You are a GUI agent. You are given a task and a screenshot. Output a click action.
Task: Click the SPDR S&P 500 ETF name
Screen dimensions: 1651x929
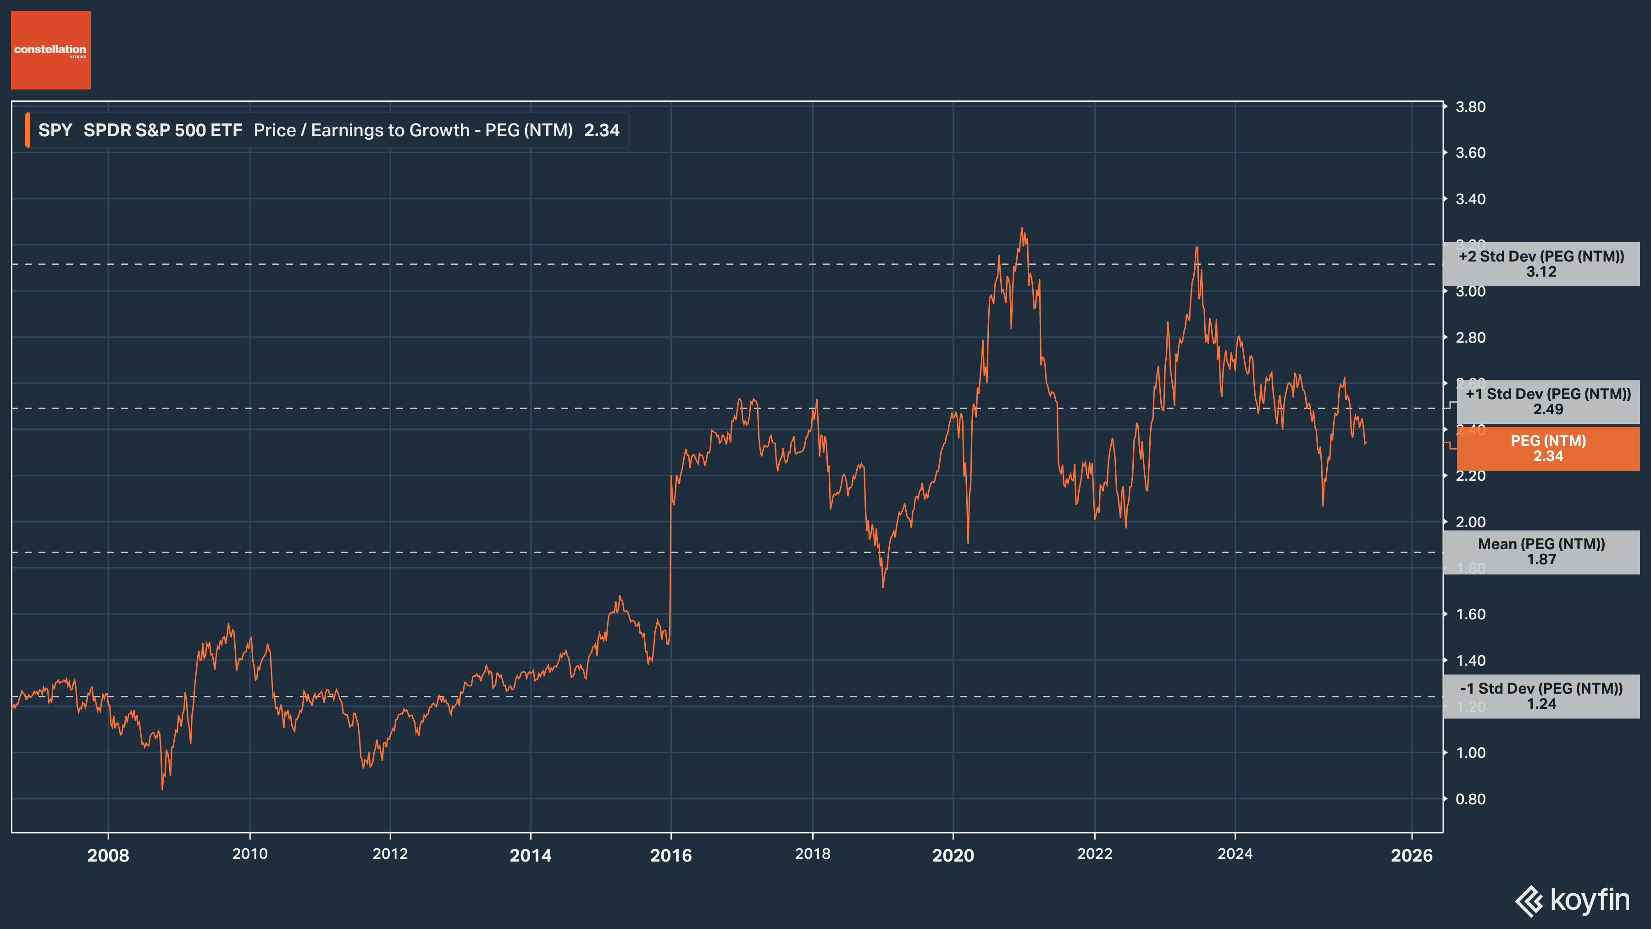click(163, 130)
